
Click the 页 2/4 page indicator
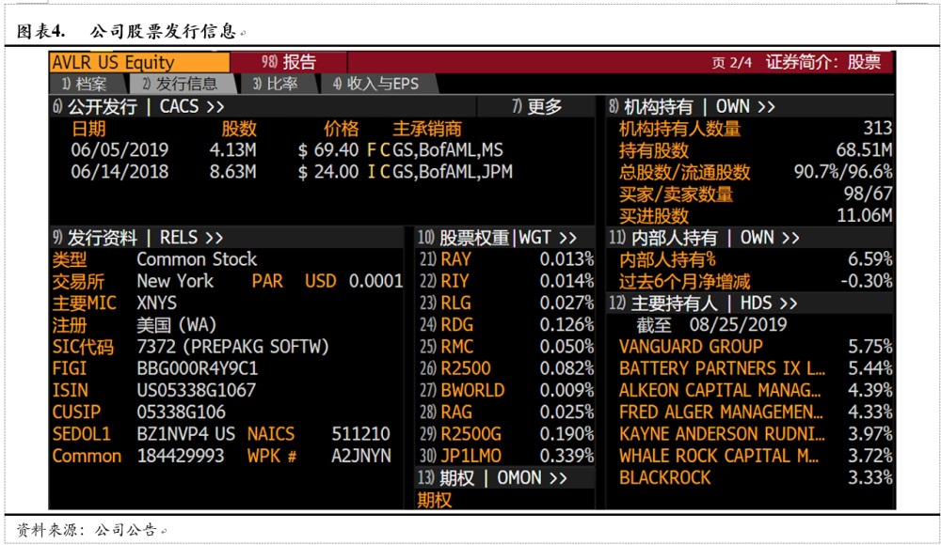tap(731, 62)
